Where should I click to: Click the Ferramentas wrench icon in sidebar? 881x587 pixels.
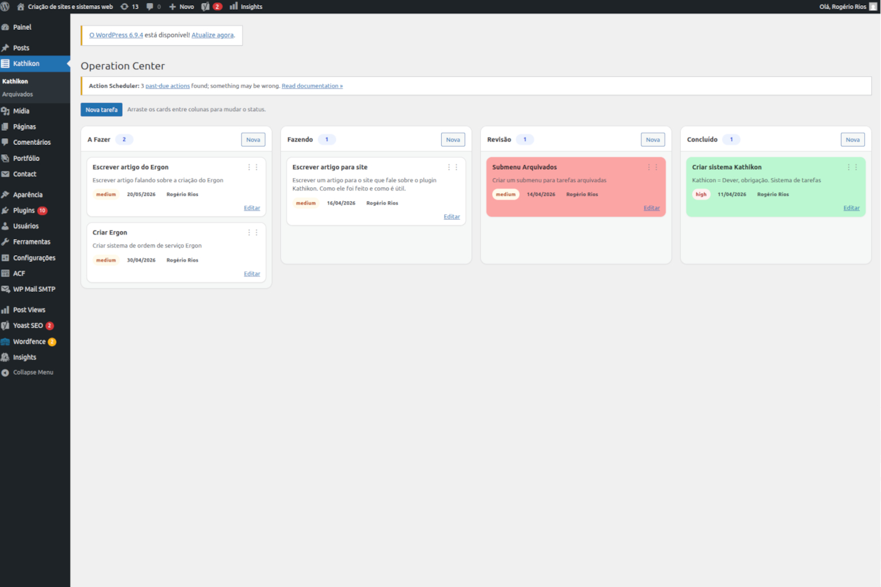5,242
